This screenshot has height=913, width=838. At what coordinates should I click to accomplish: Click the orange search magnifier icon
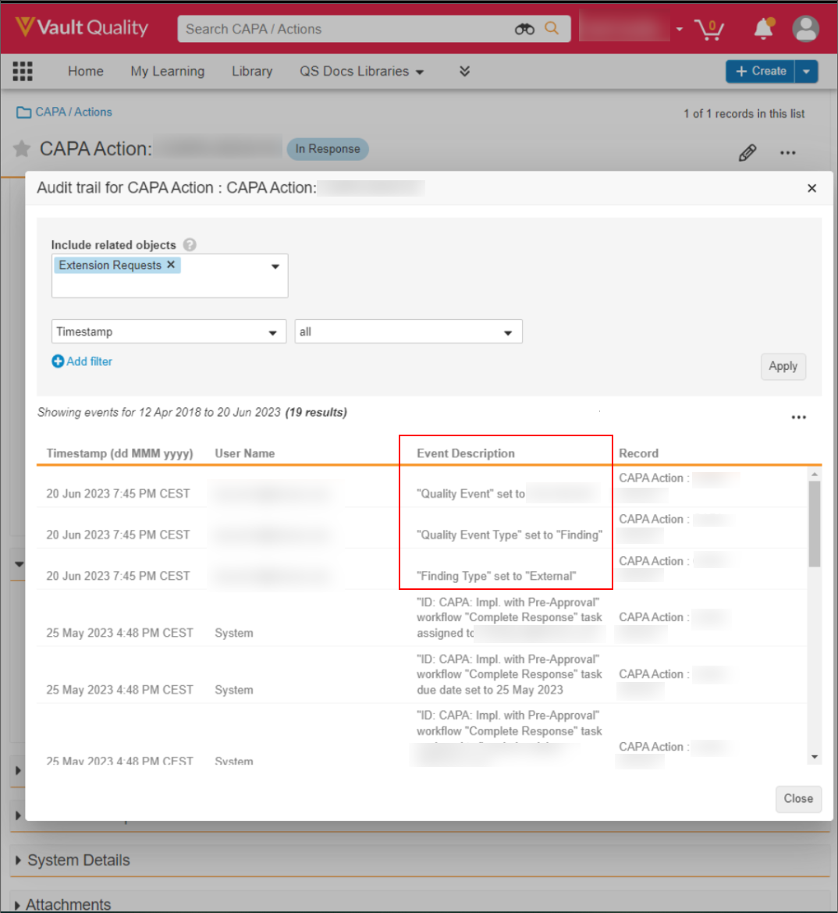pos(552,28)
